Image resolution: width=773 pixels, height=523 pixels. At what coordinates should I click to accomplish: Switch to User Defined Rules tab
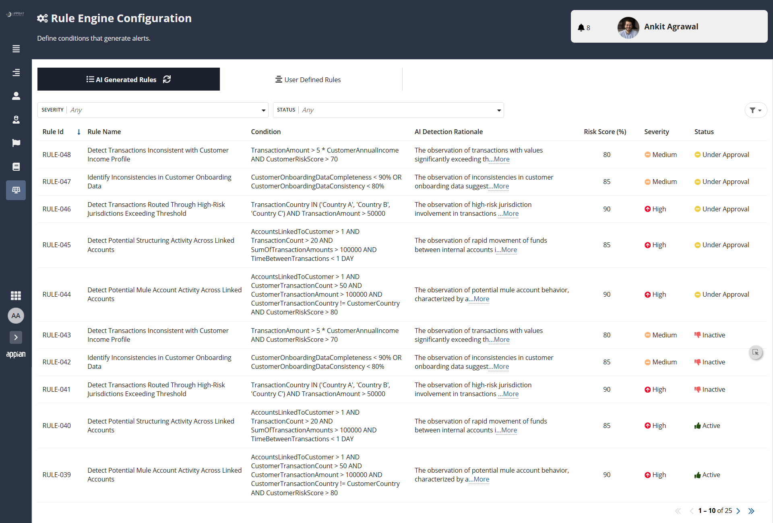308,80
